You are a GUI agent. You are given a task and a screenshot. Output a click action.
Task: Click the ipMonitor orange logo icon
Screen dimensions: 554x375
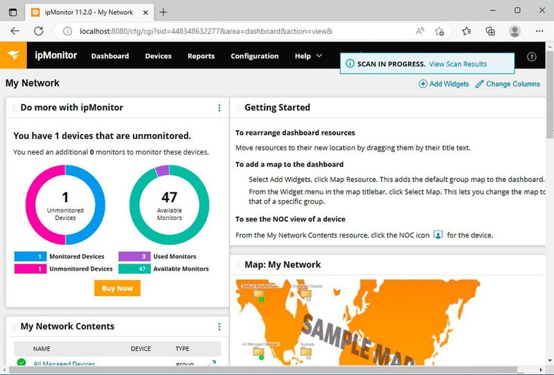(13, 55)
